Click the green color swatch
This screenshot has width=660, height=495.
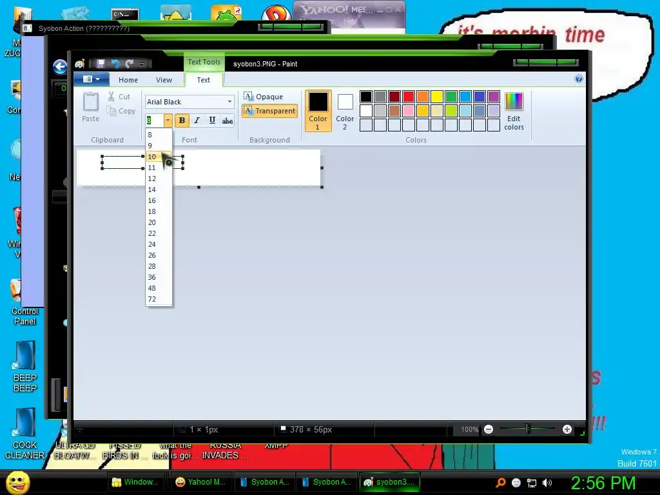451,97
